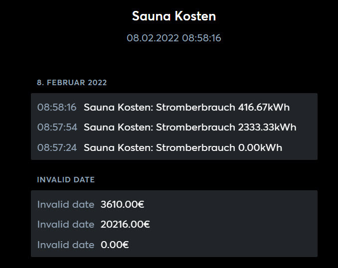This screenshot has width=338, height=268.
Task: Select the 0.00€ cost value
Action: click(x=115, y=245)
